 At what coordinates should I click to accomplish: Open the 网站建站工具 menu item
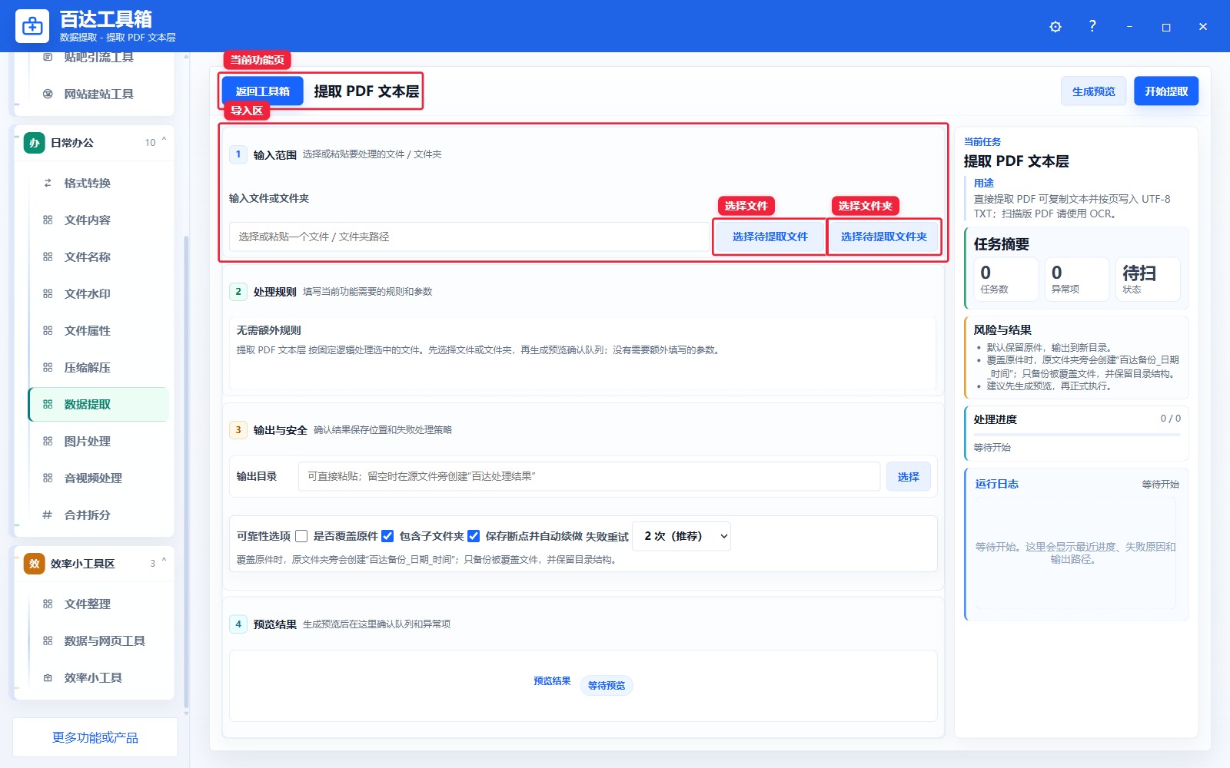click(x=98, y=94)
